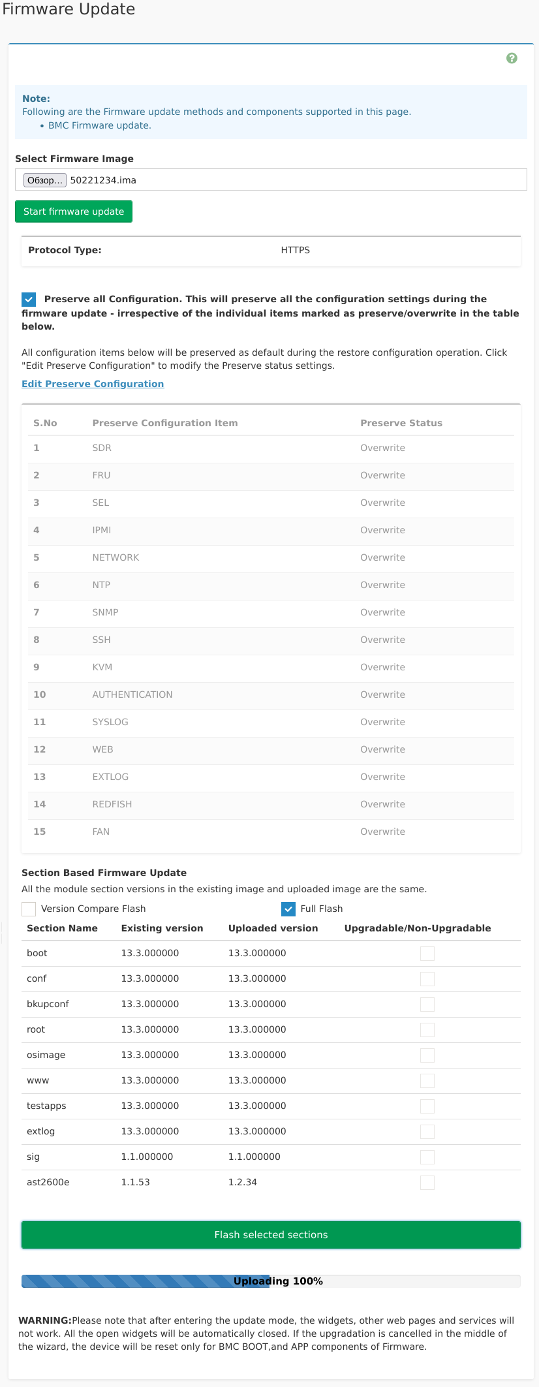The image size is (539, 1387).
Task: Tick the boot section upgradable checkbox
Action: pyautogui.click(x=427, y=954)
